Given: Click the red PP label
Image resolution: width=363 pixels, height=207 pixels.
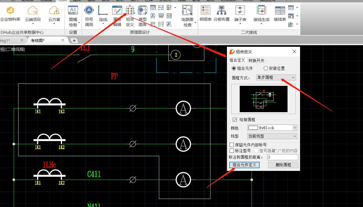Looking at the screenshot, I should click(x=114, y=76).
